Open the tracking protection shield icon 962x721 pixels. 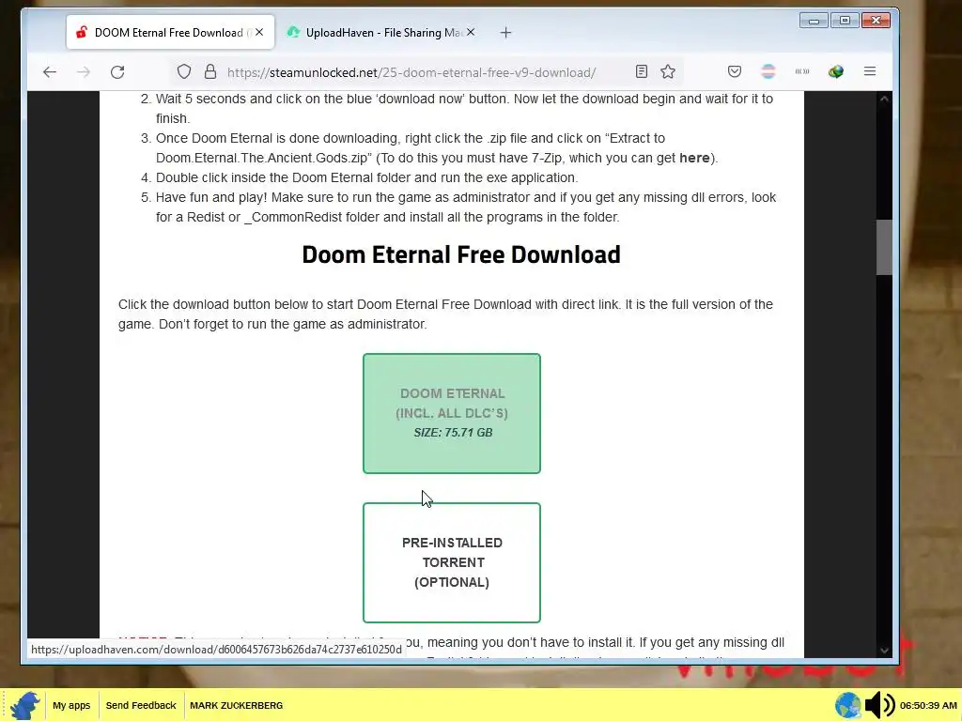(184, 71)
